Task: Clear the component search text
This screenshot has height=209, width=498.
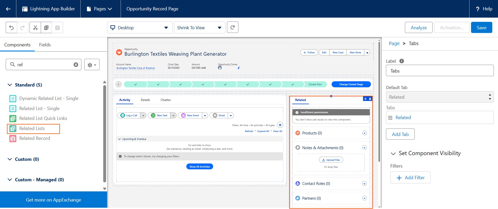Action: click(76, 64)
